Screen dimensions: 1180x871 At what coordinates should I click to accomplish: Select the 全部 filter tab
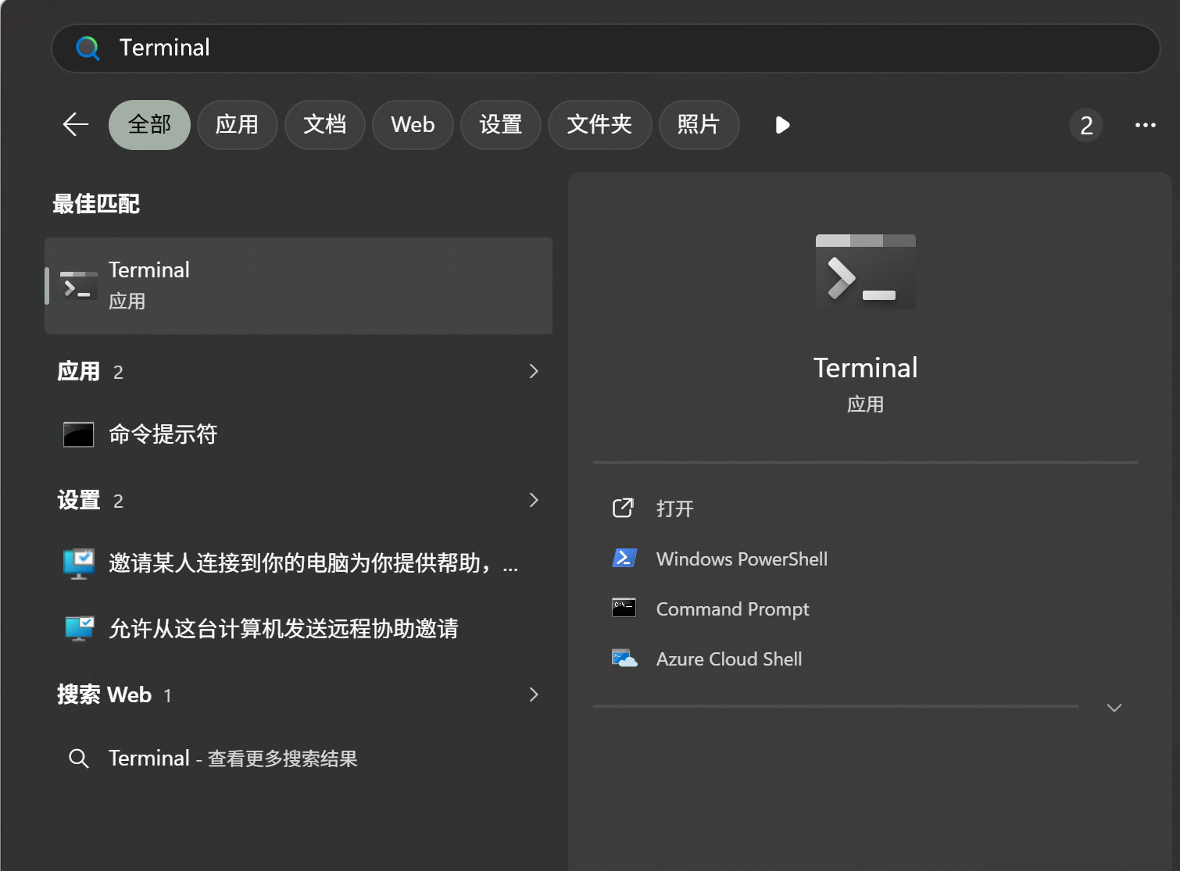tap(149, 125)
